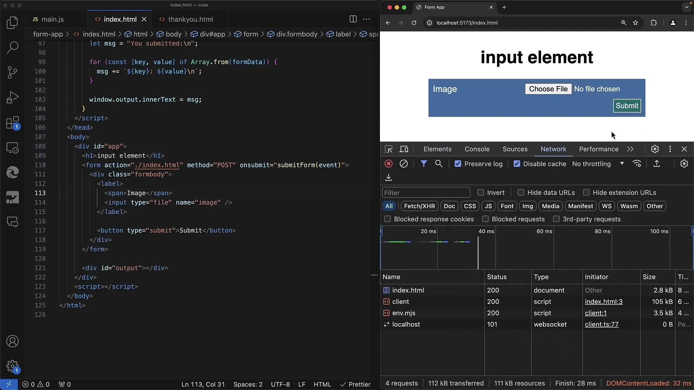Click Choose File input button
This screenshot has height=390, width=694.
point(548,88)
